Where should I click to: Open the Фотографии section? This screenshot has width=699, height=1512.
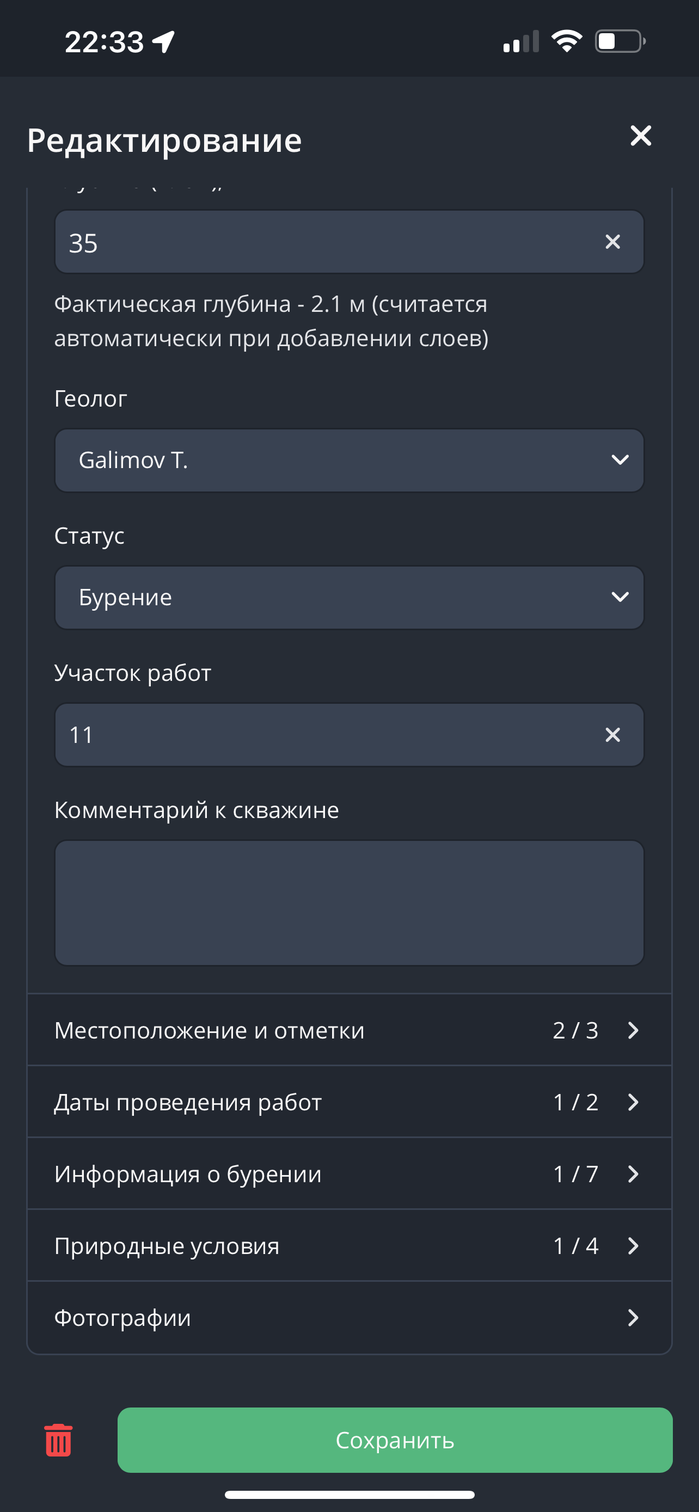pos(349,1318)
